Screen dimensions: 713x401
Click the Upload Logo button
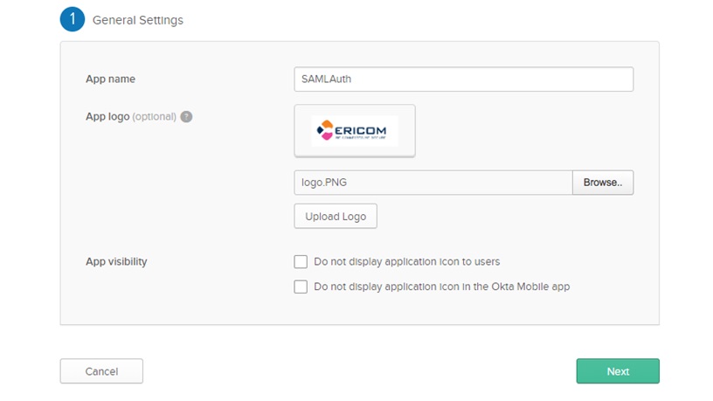[x=336, y=216]
